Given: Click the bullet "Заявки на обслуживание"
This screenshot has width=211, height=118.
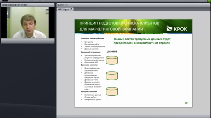Looking at the screenshot, I should tap(95, 47).
